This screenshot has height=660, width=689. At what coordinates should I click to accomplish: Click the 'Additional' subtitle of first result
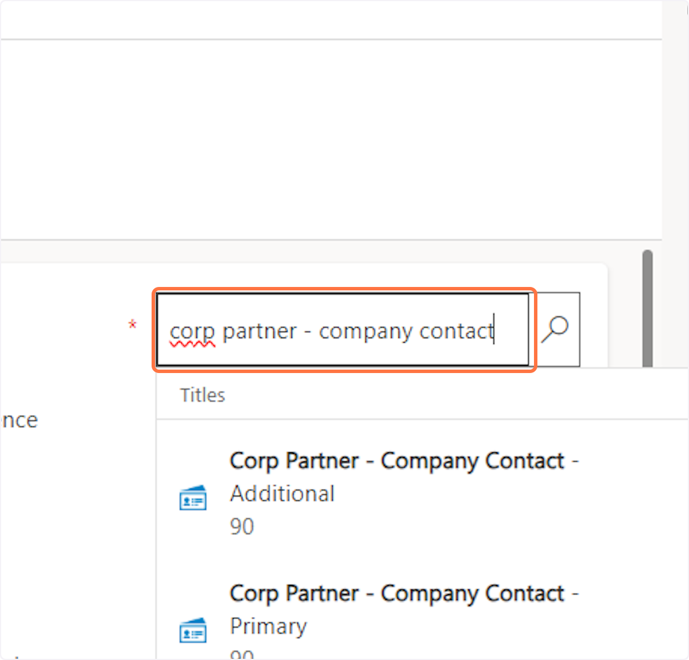pyautogui.click(x=282, y=494)
